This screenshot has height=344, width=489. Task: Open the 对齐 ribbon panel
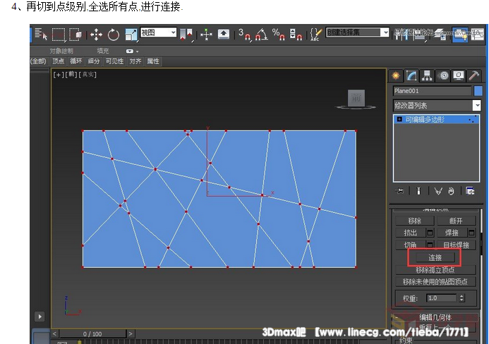135,61
